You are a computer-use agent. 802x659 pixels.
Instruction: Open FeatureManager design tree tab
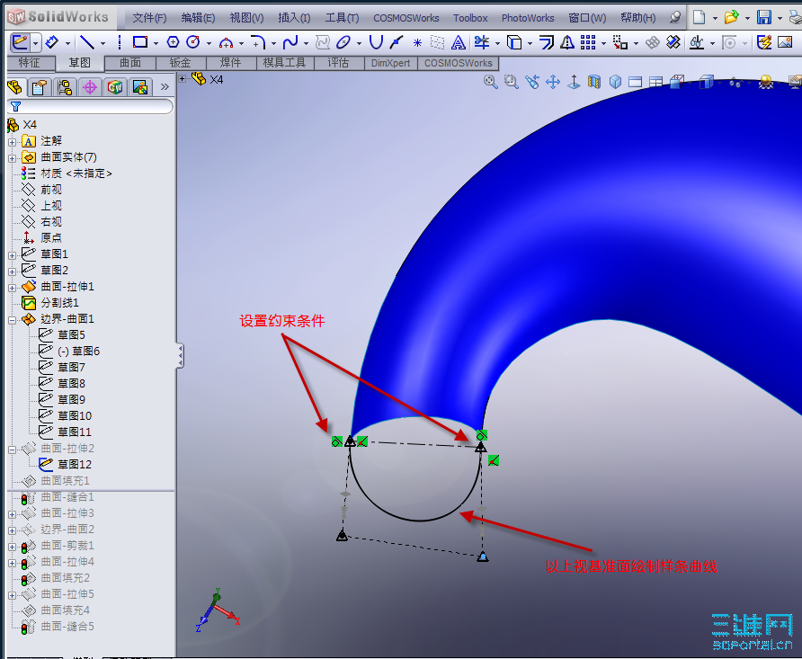pos(14,87)
